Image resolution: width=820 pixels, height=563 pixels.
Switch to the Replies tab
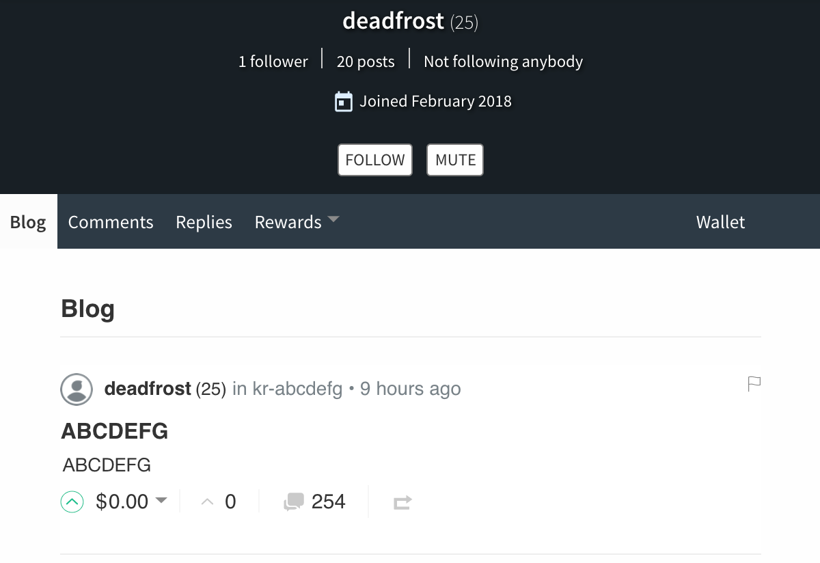204,222
